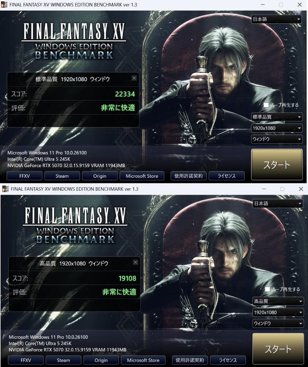Enable ループ再生する checkbox in the upper window

(x=266, y=105)
